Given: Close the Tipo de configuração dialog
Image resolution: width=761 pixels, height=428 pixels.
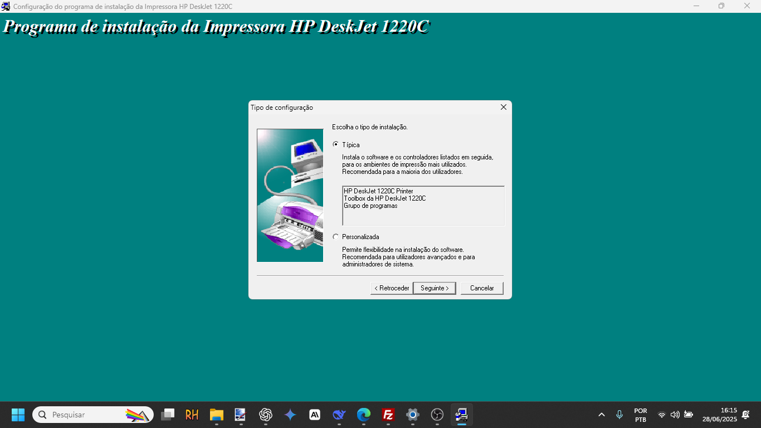Looking at the screenshot, I should (504, 107).
